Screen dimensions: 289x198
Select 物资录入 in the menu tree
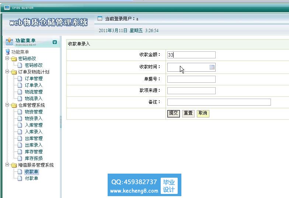point(34,118)
